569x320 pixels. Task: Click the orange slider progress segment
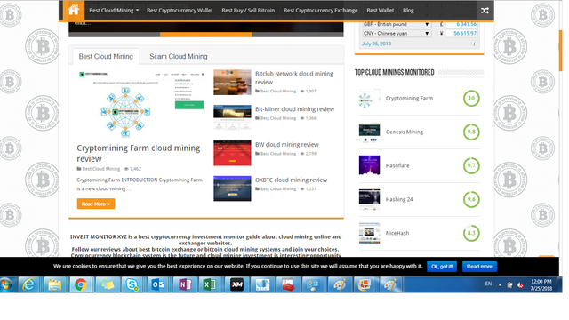(x=205, y=35)
